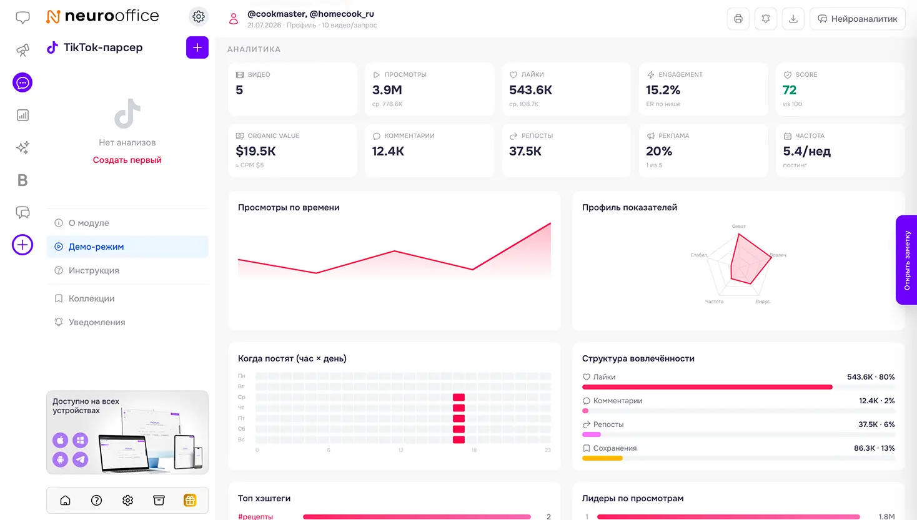Click the help question mark icon
Viewport: 917px width, 520px height.
tap(96, 500)
